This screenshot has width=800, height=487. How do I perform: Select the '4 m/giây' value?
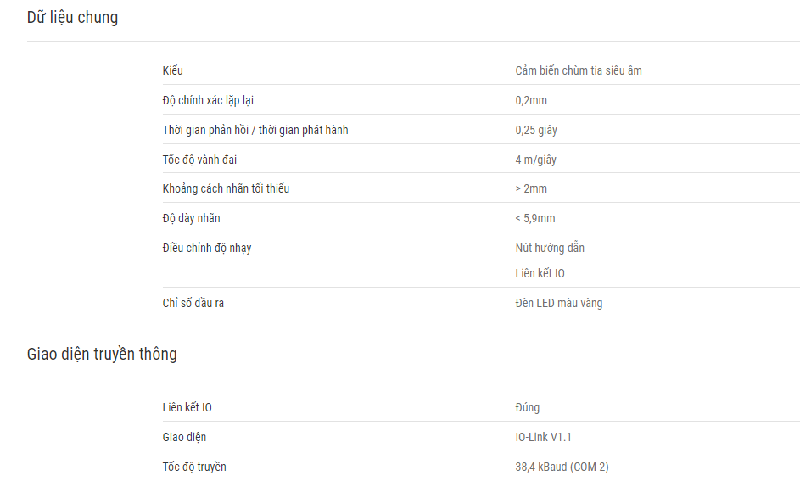[x=535, y=160]
